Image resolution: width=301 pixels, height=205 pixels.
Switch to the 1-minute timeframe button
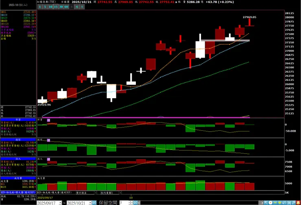pyautogui.click(x=40, y=7)
